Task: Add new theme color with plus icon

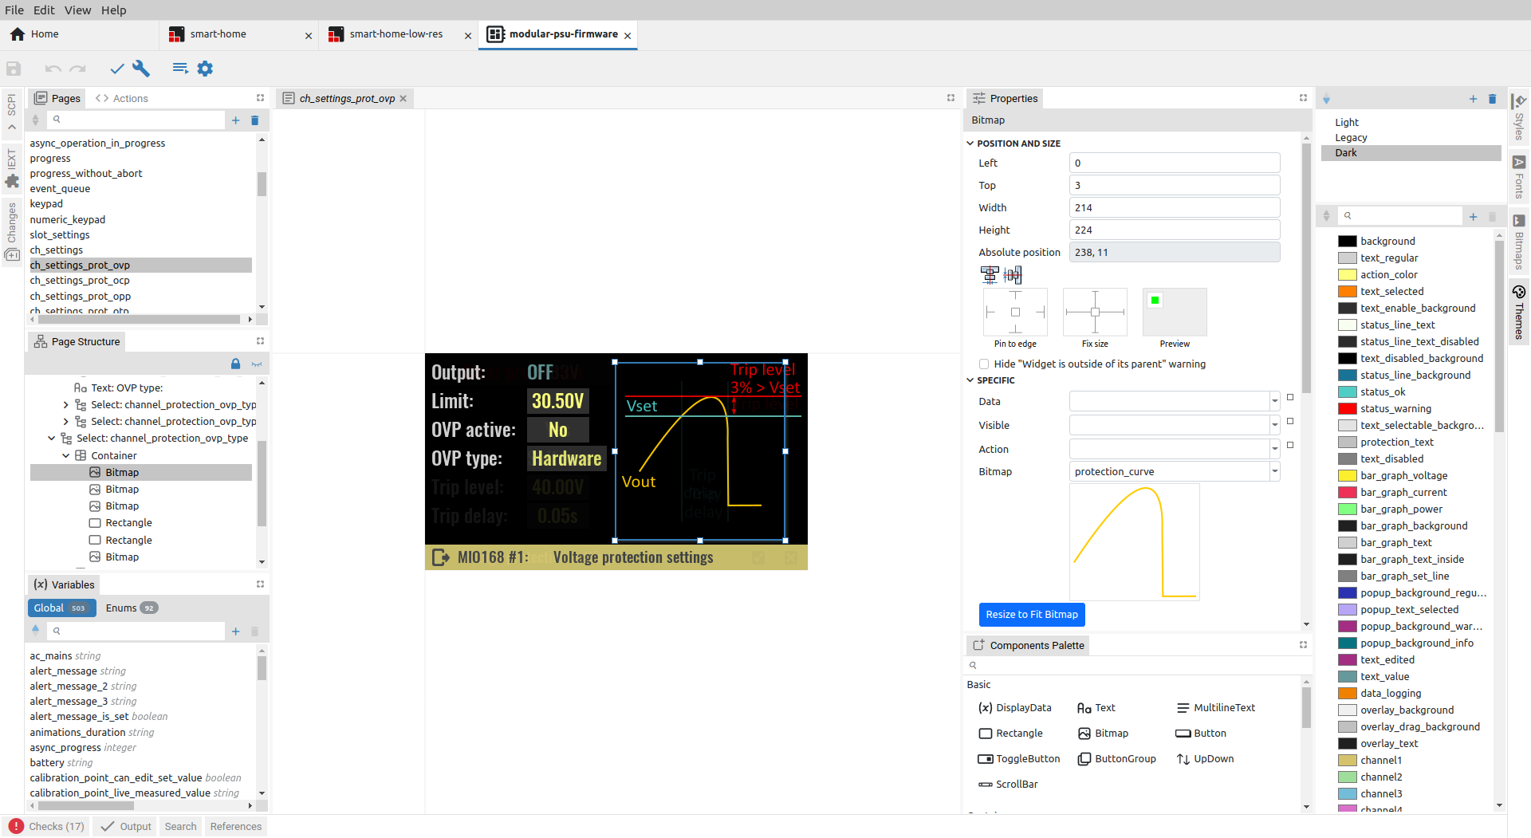Action: pyautogui.click(x=1473, y=217)
